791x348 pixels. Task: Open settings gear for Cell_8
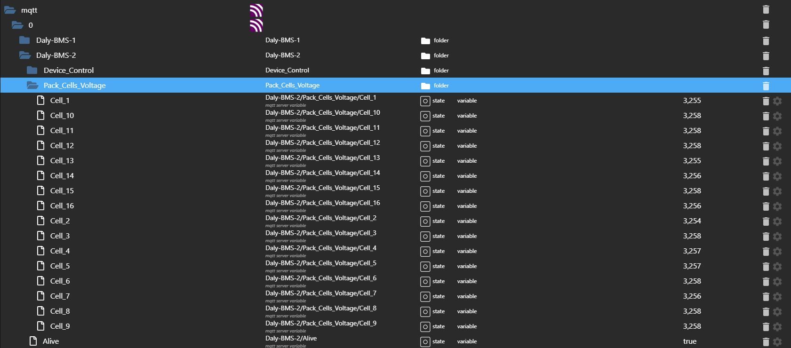point(777,312)
